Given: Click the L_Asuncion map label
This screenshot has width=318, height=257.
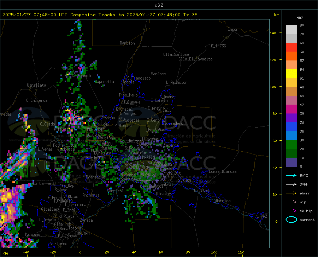Looking at the screenshot, I should pos(177,82).
